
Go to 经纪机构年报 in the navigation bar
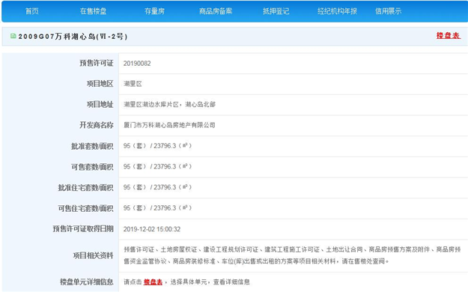click(x=337, y=11)
